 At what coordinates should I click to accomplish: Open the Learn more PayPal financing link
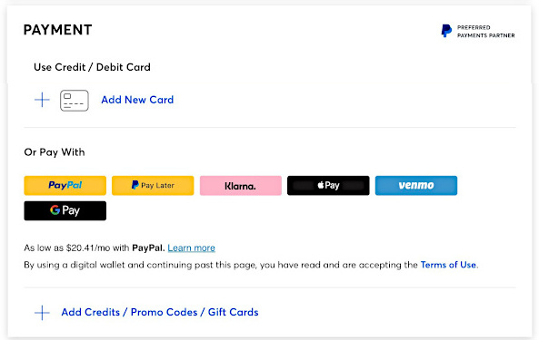pos(192,248)
